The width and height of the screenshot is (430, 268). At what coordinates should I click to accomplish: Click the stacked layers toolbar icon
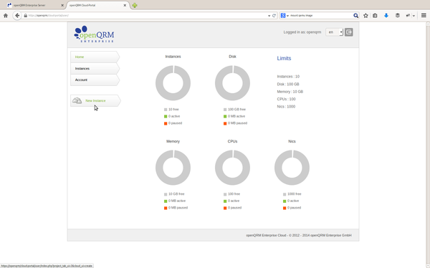point(397,16)
